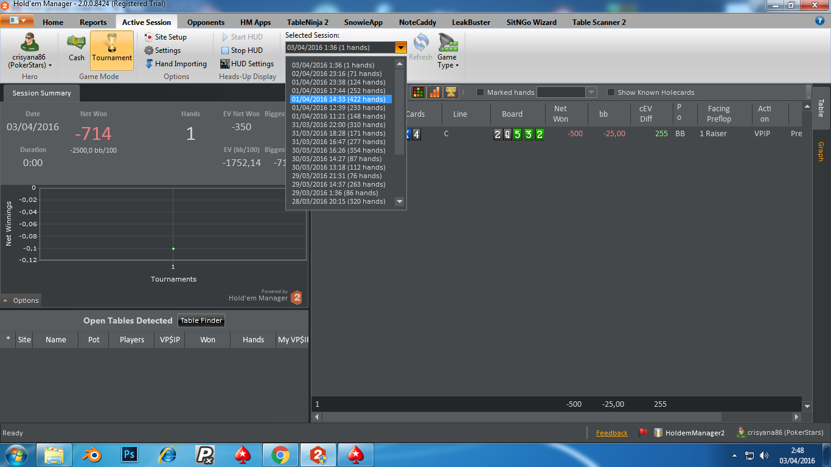Click the colored grid icon in hands toolbar
Screen dimensions: 831x467
pos(419,92)
